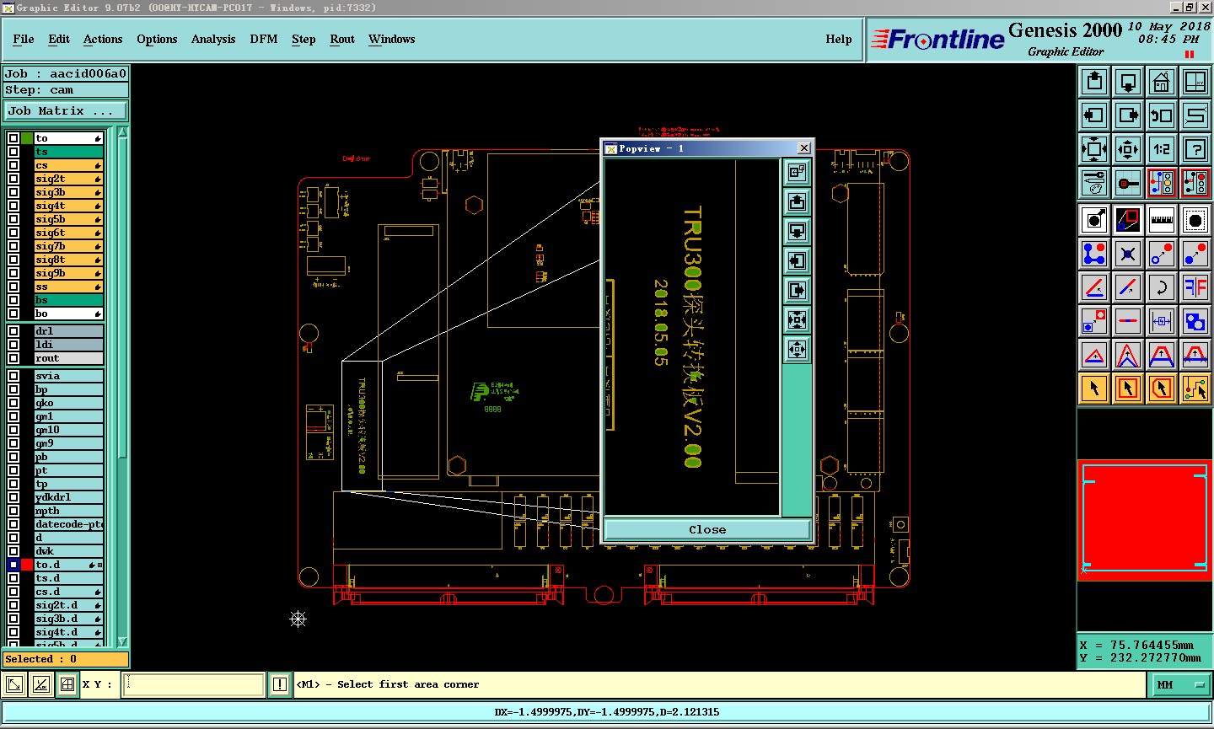
Task: Open the Rout menu
Action: [x=342, y=40]
